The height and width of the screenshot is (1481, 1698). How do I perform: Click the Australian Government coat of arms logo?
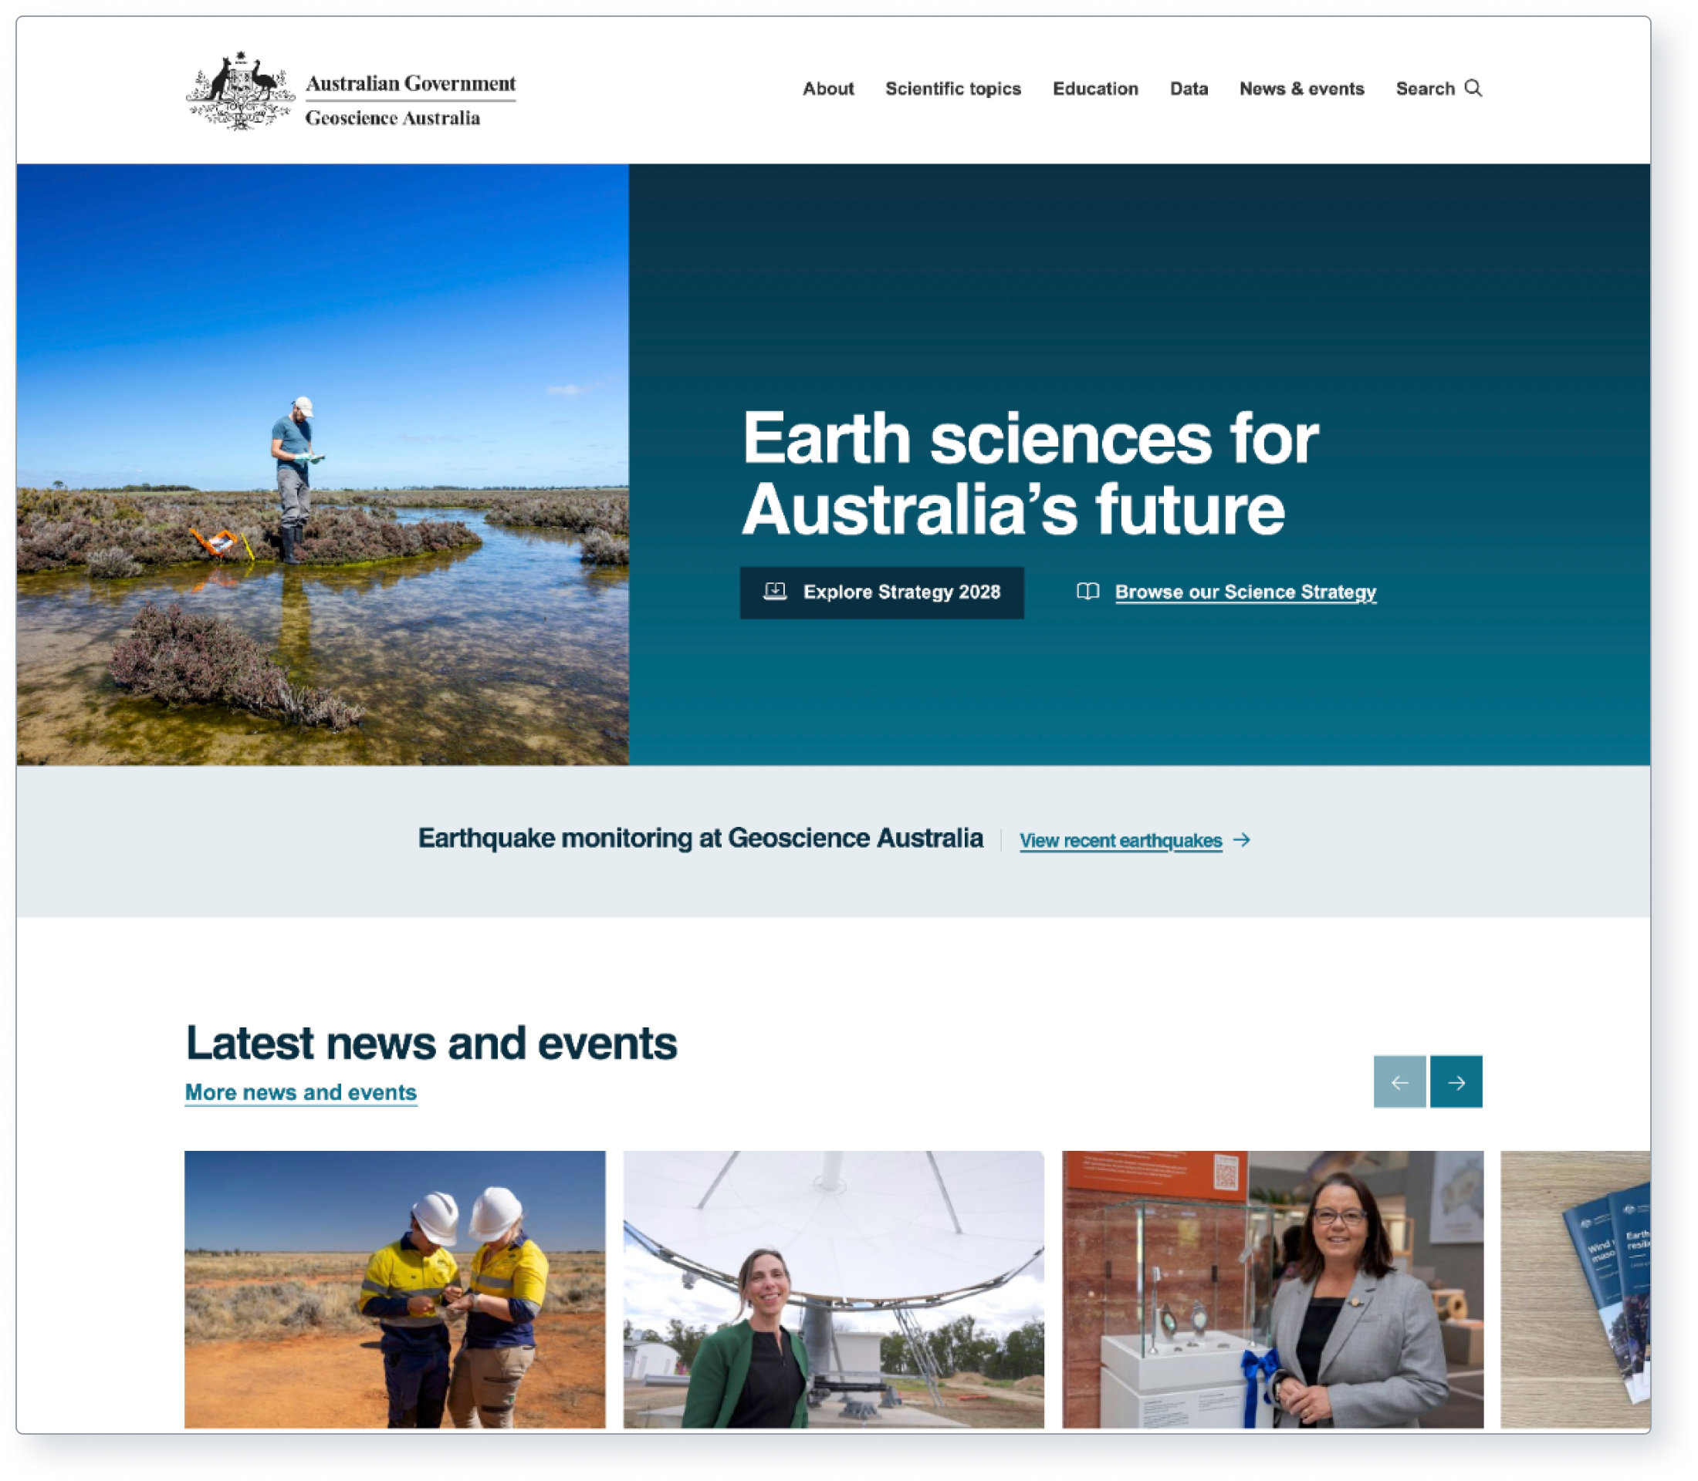pyautogui.click(x=240, y=91)
